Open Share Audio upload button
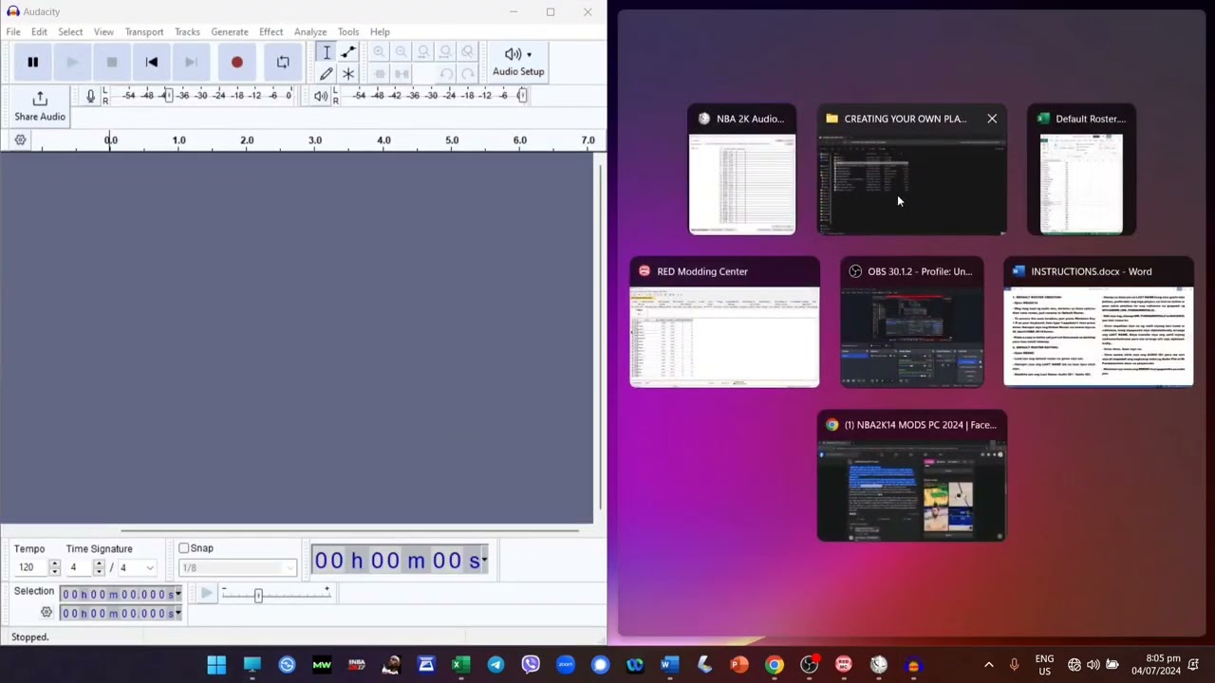Viewport: 1215px width, 683px height. coord(40,105)
